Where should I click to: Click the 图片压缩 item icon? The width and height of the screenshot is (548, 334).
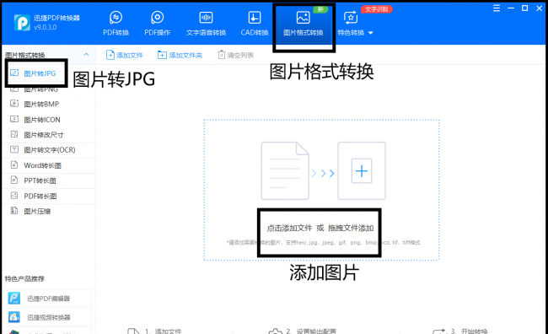pyautogui.click(x=14, y=211)
